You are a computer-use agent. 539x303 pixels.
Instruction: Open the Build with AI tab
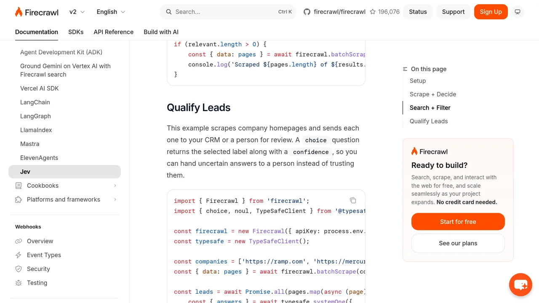coord(161,32)
